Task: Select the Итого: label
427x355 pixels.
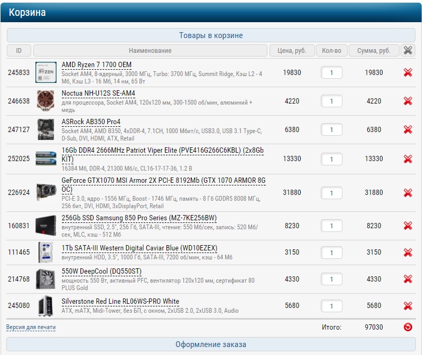Action: [x=331, y=327]
